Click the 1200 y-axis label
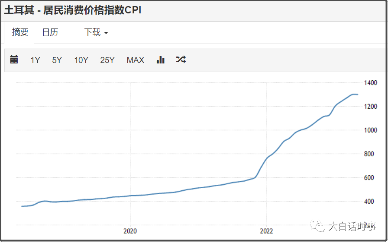 coord(370,106)
